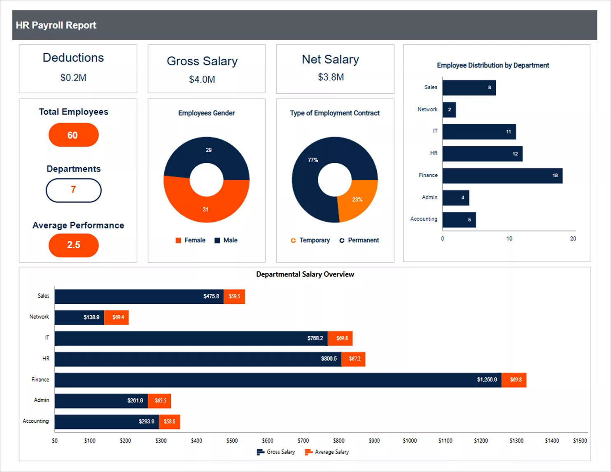
Task: Click the Total Employees 60 badge
Action: pos(74,135)
